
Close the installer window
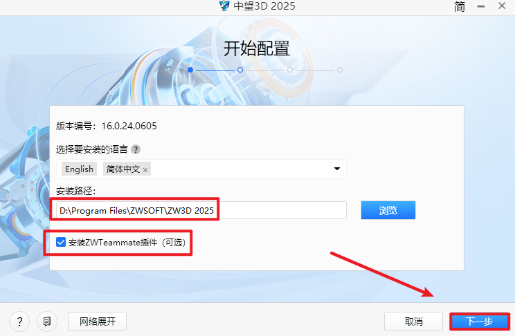502,6
